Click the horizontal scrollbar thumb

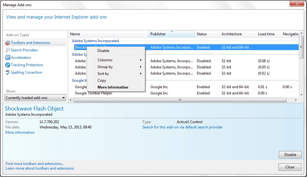(180, 100)
